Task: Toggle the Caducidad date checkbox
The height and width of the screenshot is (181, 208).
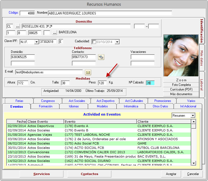Action: [x=94, y=42]
